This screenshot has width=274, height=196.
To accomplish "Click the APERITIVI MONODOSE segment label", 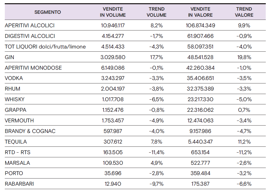I will 33,68.
